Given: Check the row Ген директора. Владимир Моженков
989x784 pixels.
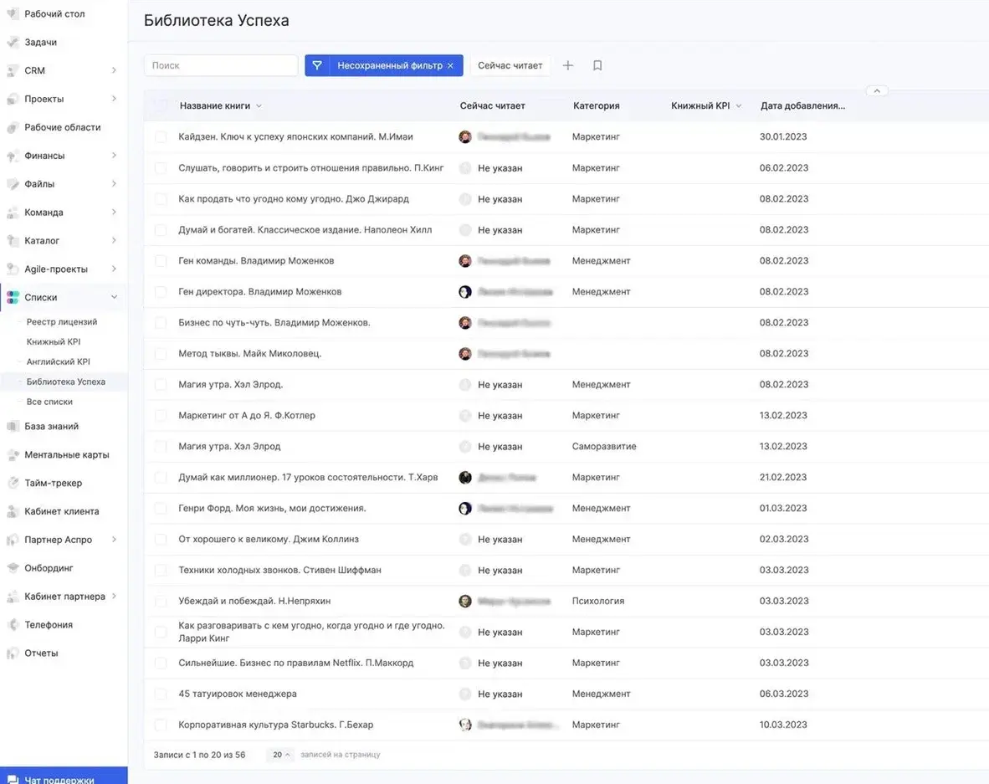Looking at the screenshot, I should [161, 292].
